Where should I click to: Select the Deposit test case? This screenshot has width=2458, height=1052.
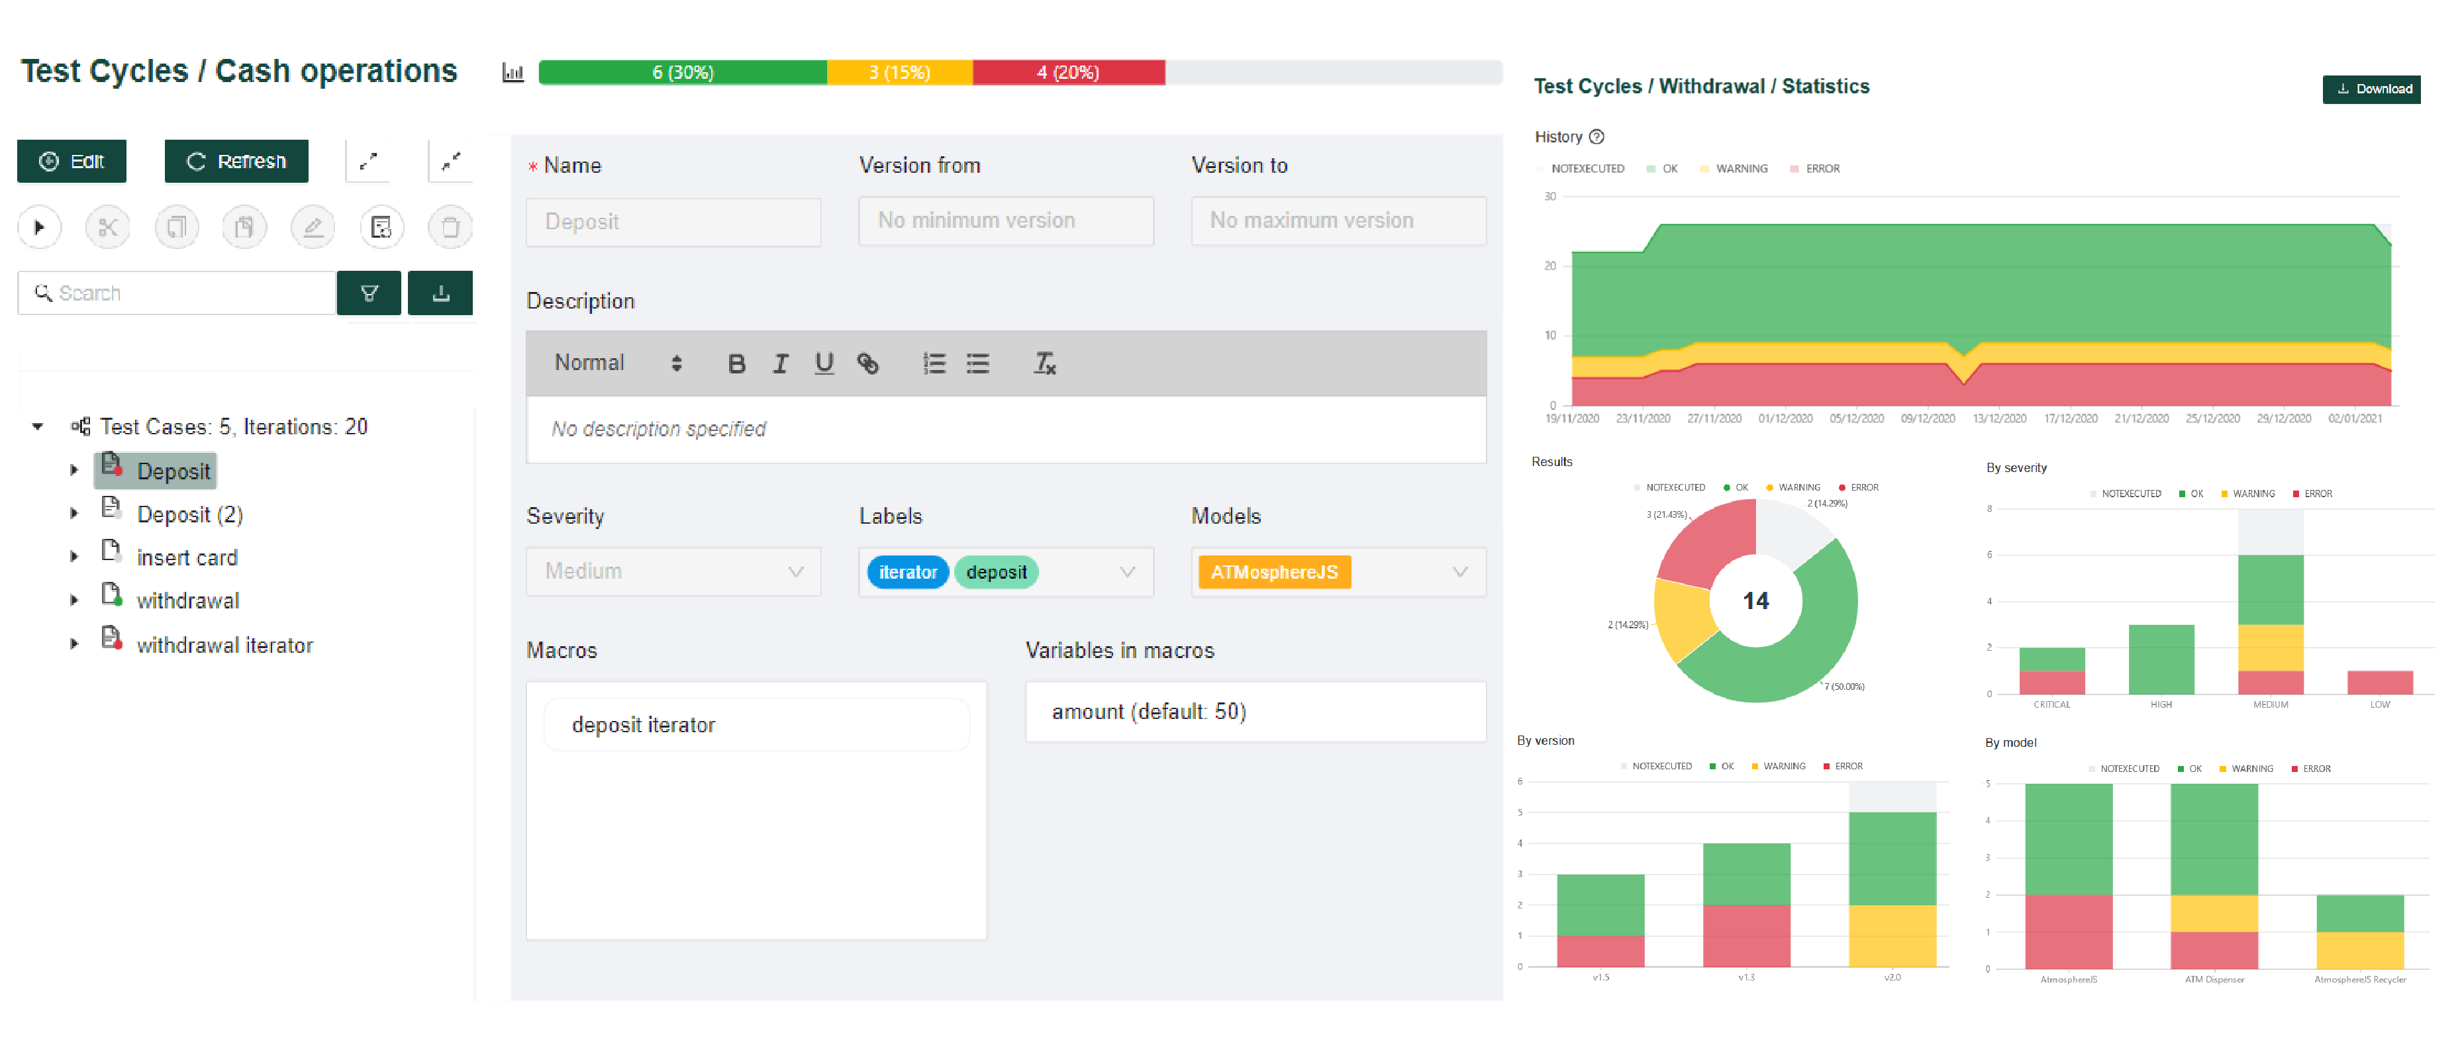(173, 471)
